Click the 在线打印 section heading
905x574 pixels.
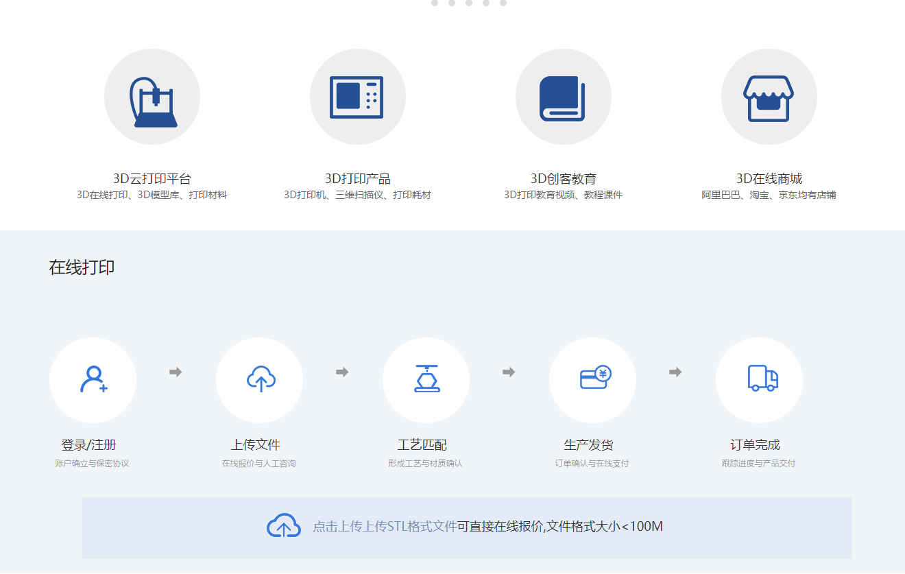[82, 267]
